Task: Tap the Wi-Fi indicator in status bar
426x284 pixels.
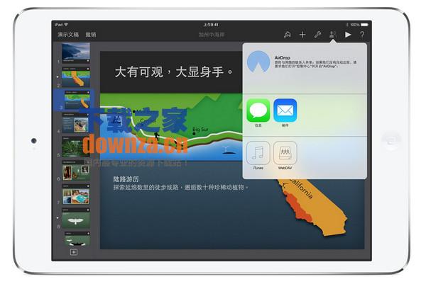Action: click(66, 25)
